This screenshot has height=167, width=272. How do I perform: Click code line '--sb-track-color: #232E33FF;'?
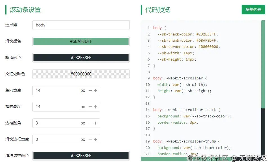tap(188, 34)
